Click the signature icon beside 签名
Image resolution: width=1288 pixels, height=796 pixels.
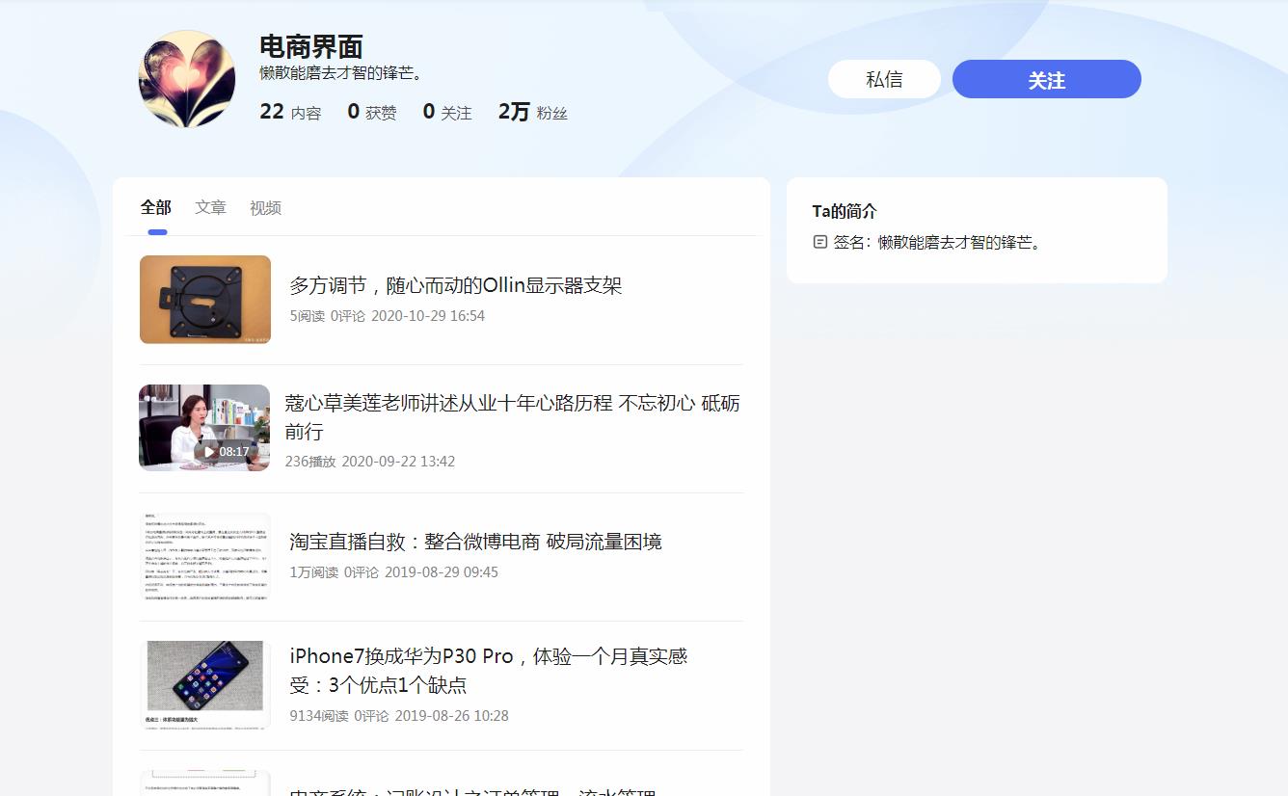pyautogui.click(x=820, y=242)
